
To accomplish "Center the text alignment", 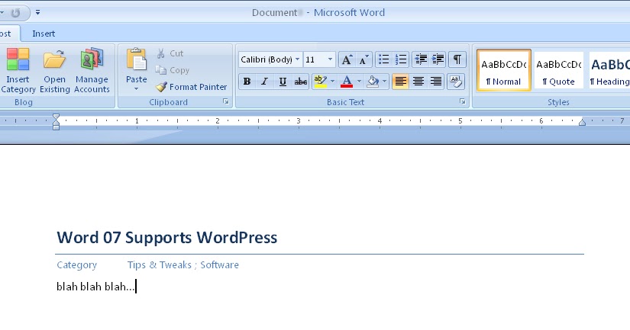I will click(x=418, y=82).
